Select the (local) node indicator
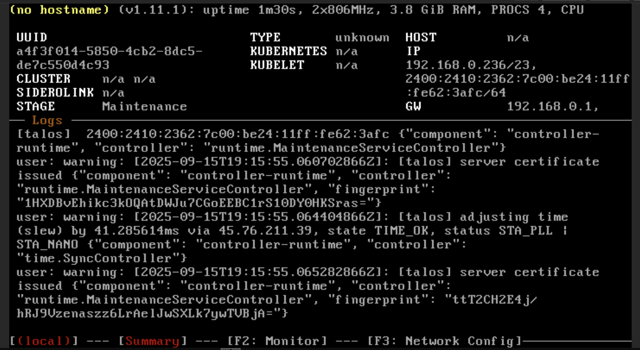The width and height of the screenshot is (640, 350). pyautogui.click(x=44, y=341)
